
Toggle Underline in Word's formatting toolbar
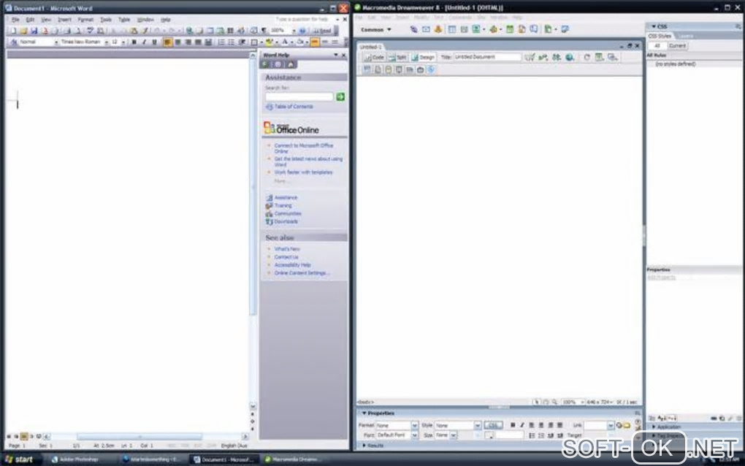pos(154,42)
